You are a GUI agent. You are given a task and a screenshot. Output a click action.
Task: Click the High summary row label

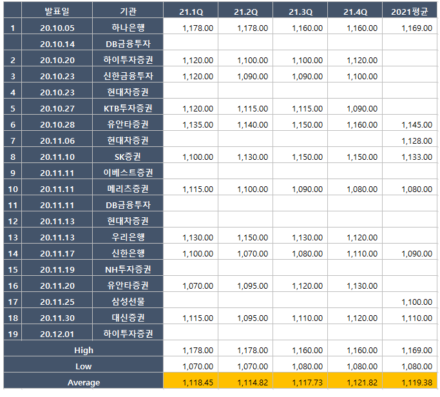83,350
